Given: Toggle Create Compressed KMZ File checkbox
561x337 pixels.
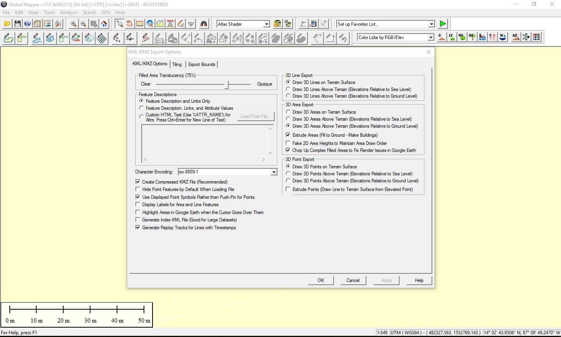Looking at the screenshot, I should pos(181,182).
